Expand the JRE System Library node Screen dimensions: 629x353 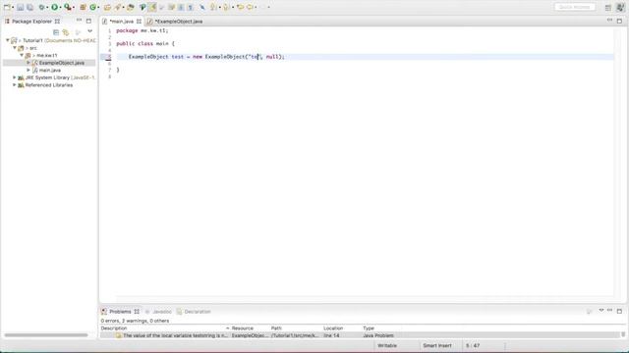point(15,77)
